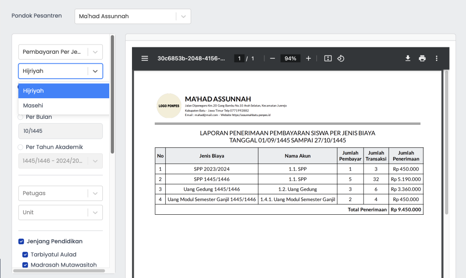Click the Uang Modul Semester Ganjil 1445/1446 cell

point(212,199)
